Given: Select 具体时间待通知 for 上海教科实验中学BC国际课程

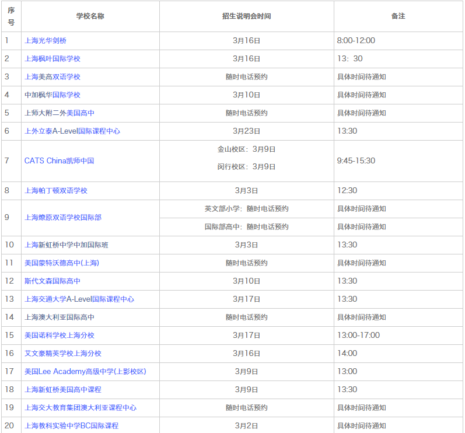Looking at the screenshot, I should coord(362,425).
